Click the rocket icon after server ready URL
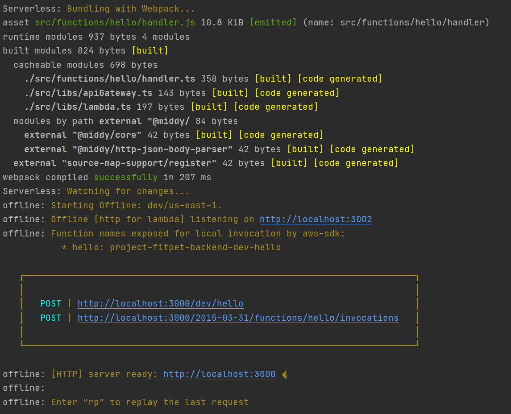Viewport: 511px width, 414px height. click(284, 375)
